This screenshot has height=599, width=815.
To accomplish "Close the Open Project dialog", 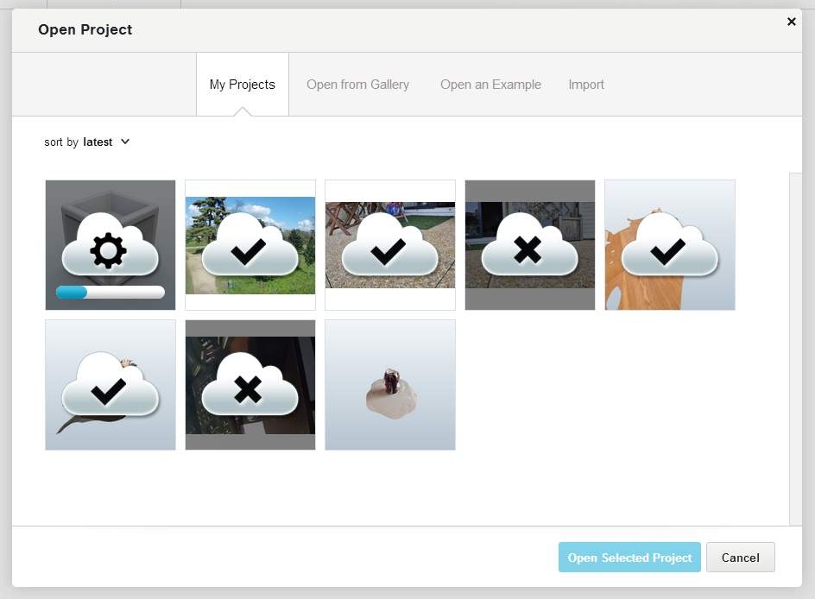I will coord(791,22).
